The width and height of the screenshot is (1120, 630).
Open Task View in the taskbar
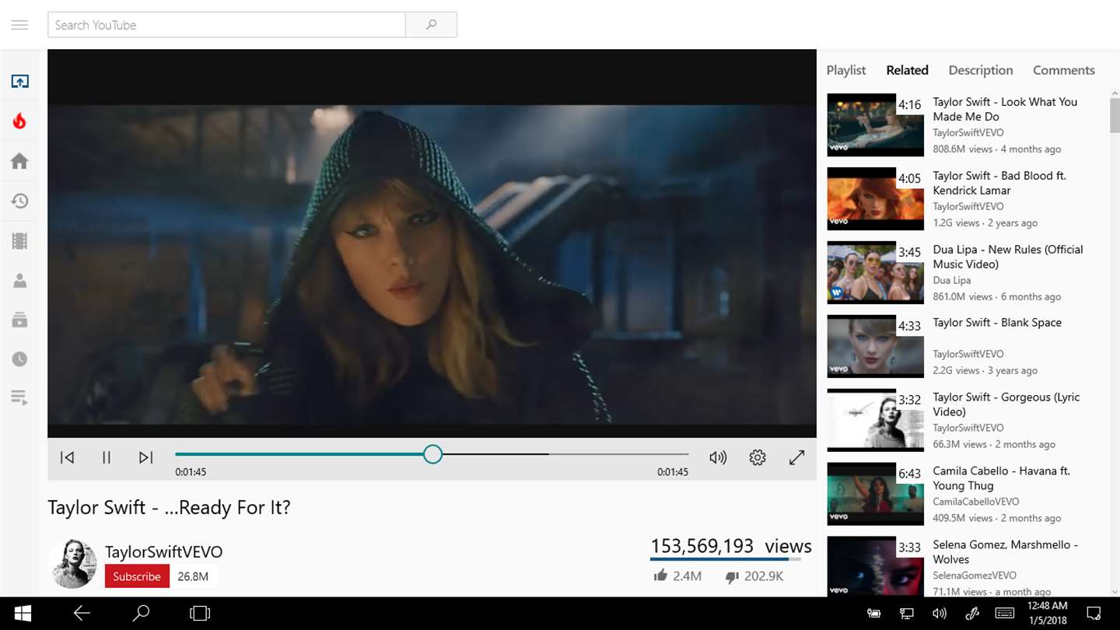(x=200, y=614)
